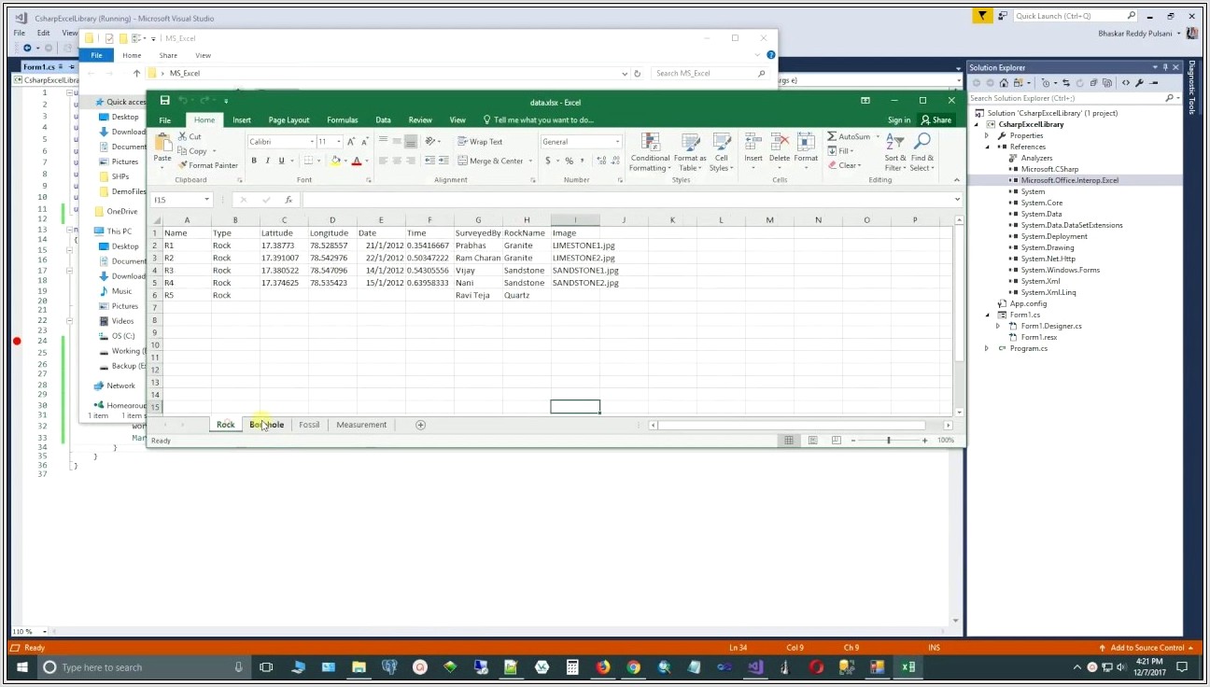Click cell with Ram Charan

tap(478, 258)
